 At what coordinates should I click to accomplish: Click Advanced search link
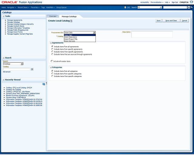(x=7, y=72)
